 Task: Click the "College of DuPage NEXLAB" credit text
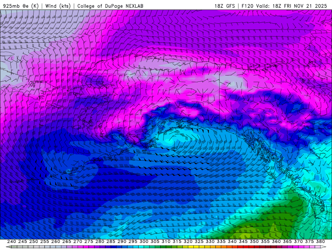110,6
